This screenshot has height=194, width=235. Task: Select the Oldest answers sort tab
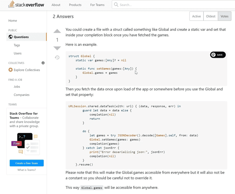coord(210,16)
